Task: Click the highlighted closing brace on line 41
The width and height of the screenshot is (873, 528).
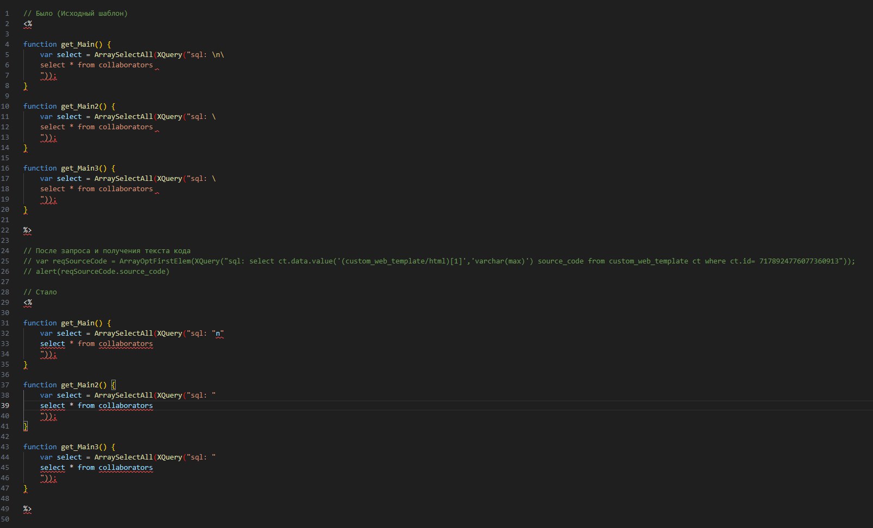Action: [26, 426]
